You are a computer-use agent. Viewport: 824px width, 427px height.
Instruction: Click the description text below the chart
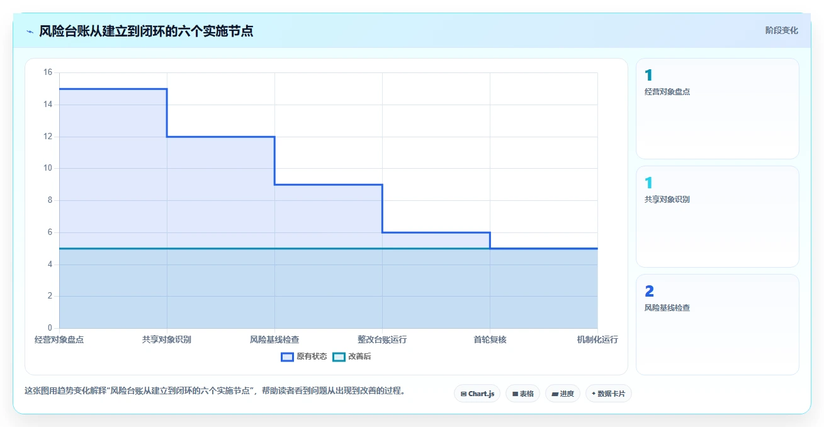point(215,390)
